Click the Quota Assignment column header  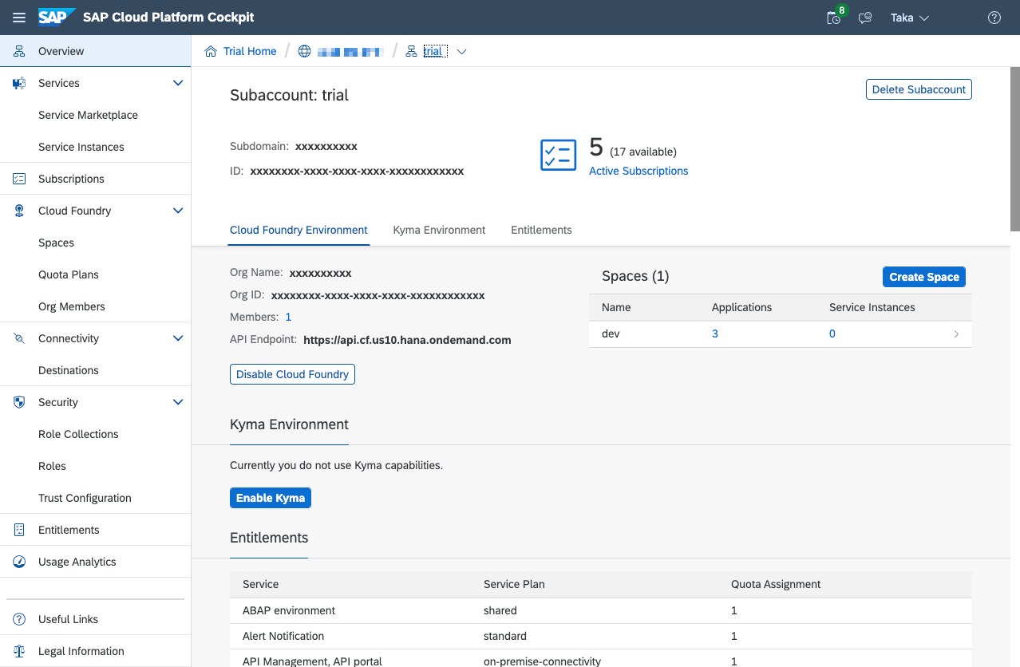click(776, 584)
